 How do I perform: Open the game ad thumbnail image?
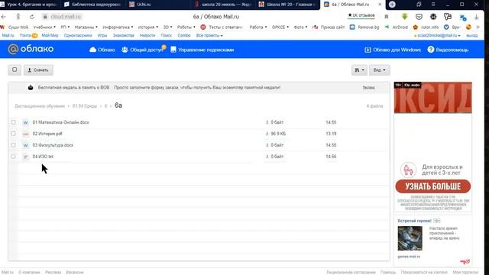410,238
